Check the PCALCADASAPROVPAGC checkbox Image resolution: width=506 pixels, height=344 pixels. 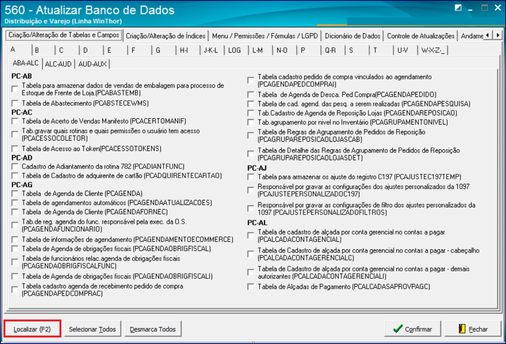pyautogui.click(x=251, y=287)
